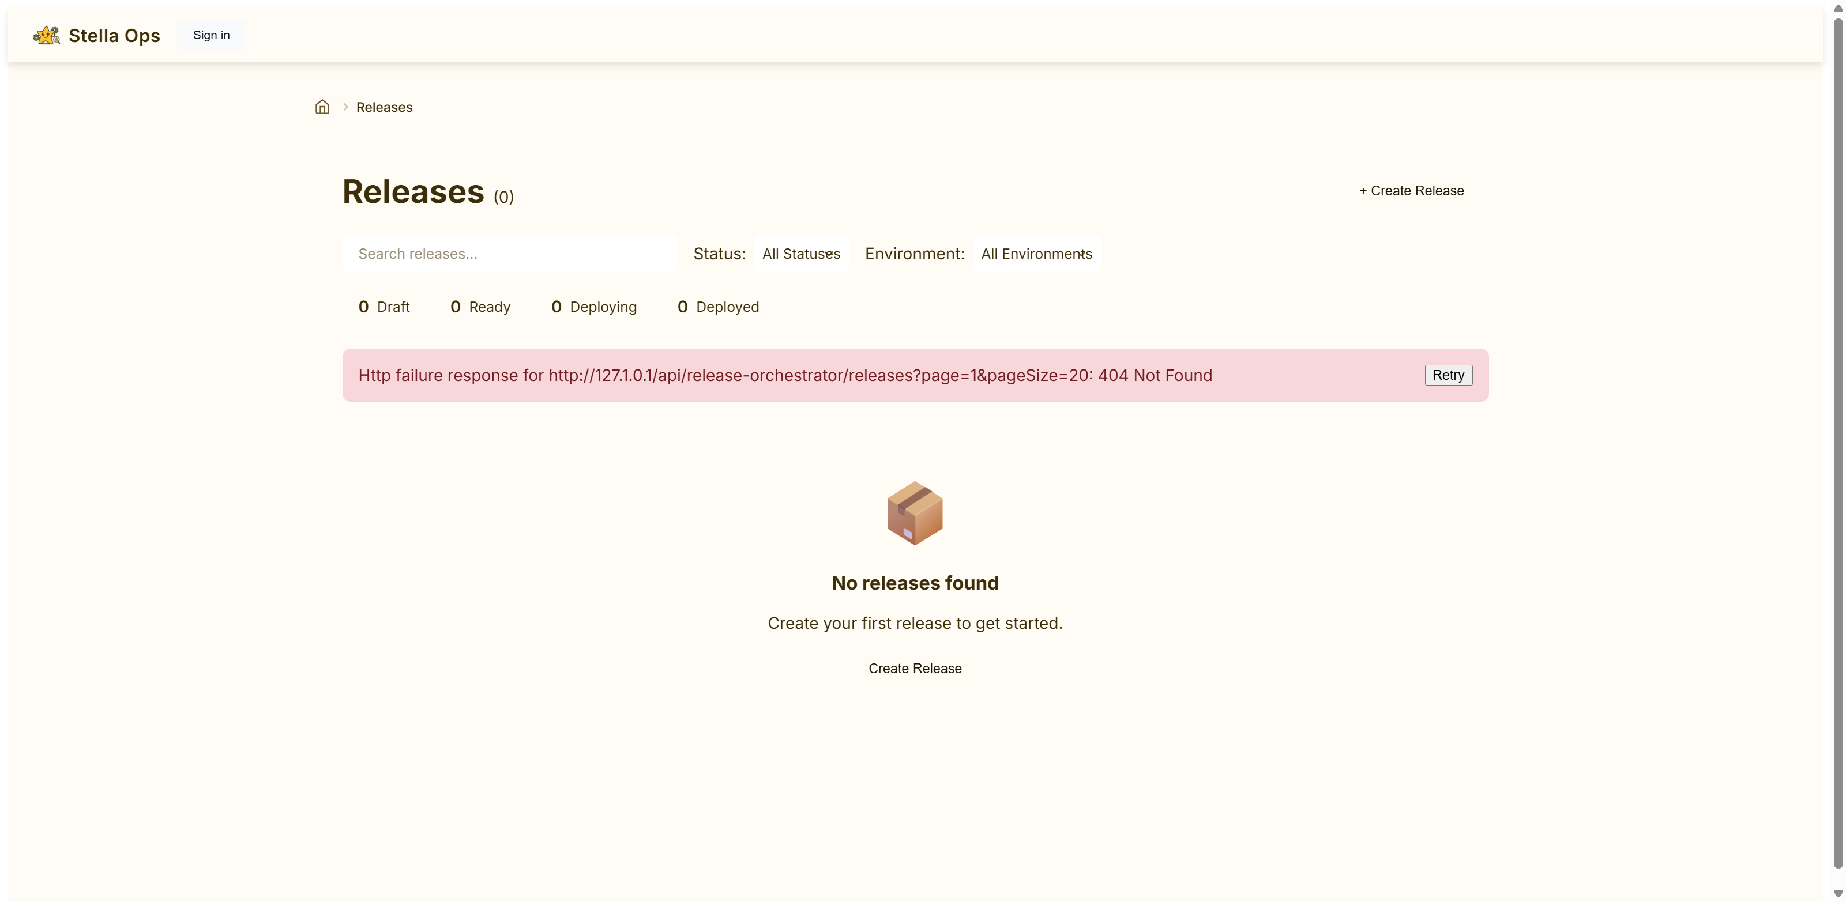Click the home breadcrumb icon
The image size is (1846, 902).
(322, 107)
